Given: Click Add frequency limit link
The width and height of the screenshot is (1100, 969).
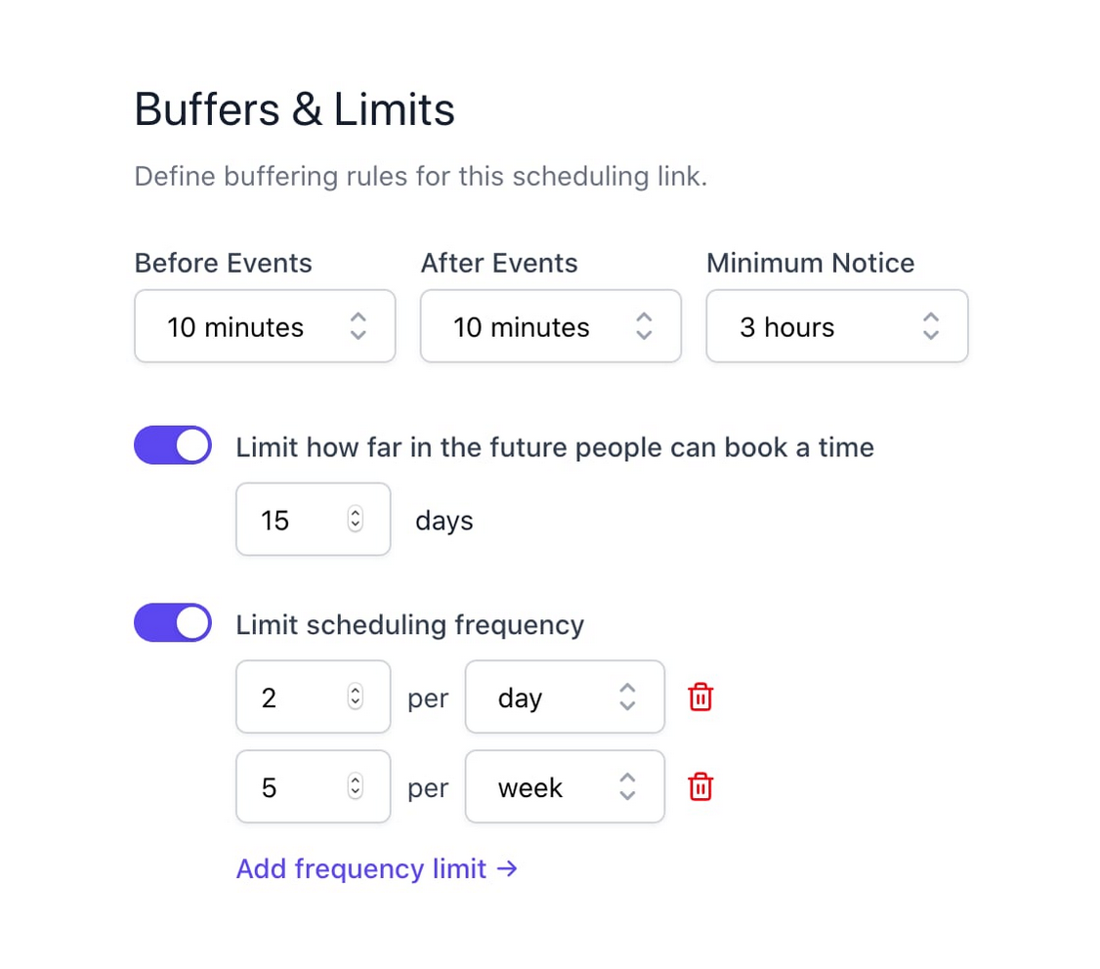Looking at the screenshot, I should point(361,868).
